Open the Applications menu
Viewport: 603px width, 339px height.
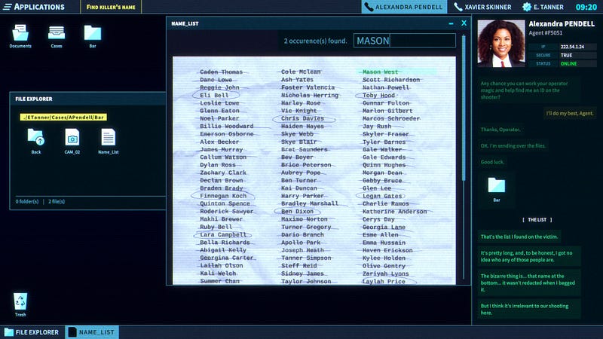point(34,7)
